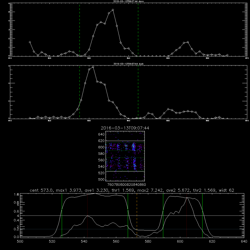Select the green vertical line near 526

tap(62, 215)
